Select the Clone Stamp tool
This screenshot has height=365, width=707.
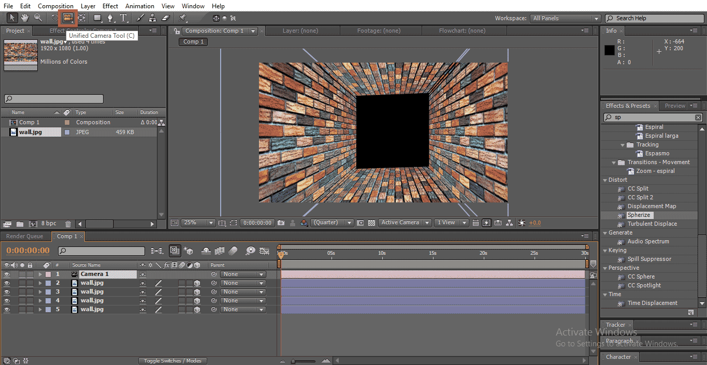pos(153,18)
